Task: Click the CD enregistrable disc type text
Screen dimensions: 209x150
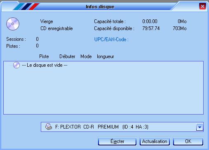Action: point(56,28)
